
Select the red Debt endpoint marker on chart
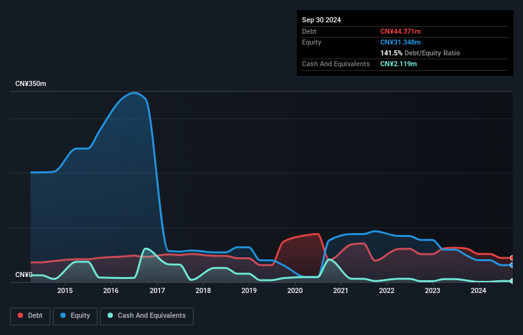point(512,258)
